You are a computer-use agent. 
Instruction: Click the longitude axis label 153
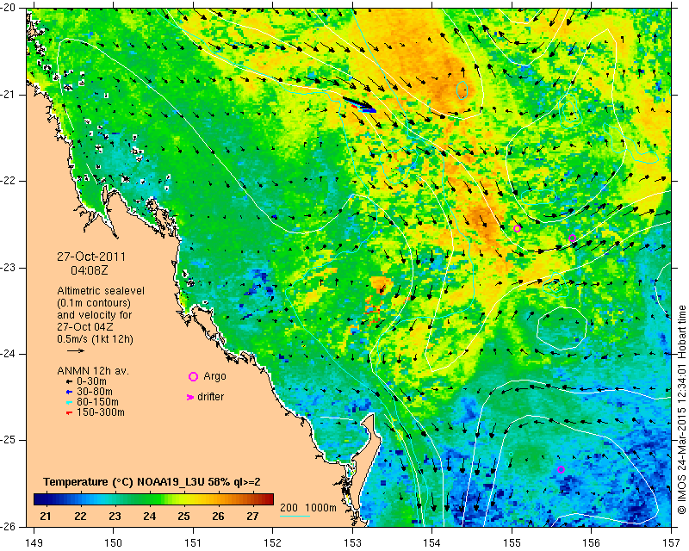(352, 543)
